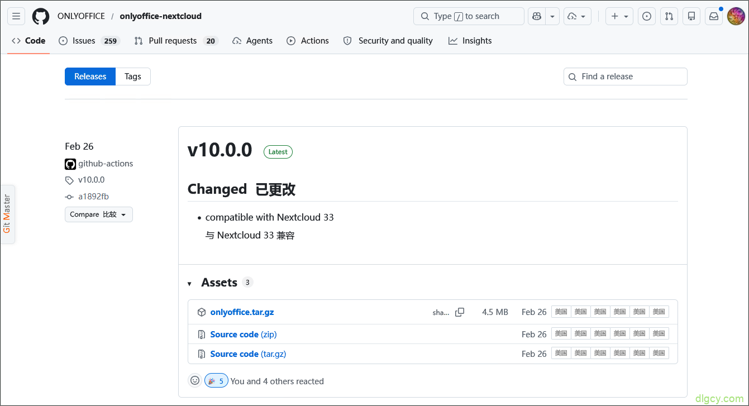Click first 美国 mirror button for Source code (tar.gz)
Screen dimensions: 749x406
pyautogui.click(x=561, y=353)
